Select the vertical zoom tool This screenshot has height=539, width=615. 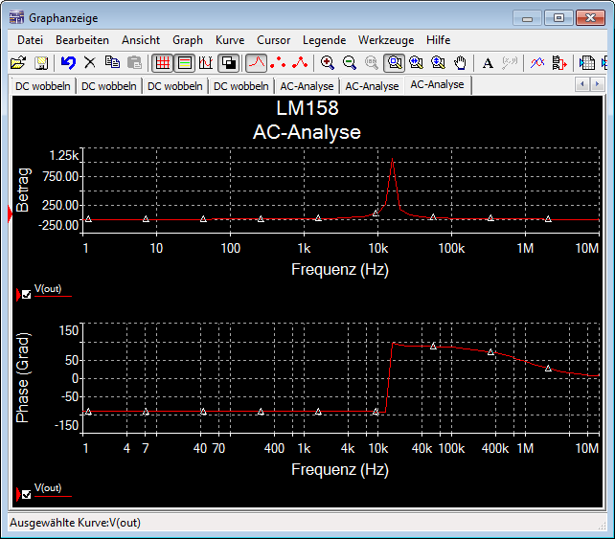(x=438, y=63)
